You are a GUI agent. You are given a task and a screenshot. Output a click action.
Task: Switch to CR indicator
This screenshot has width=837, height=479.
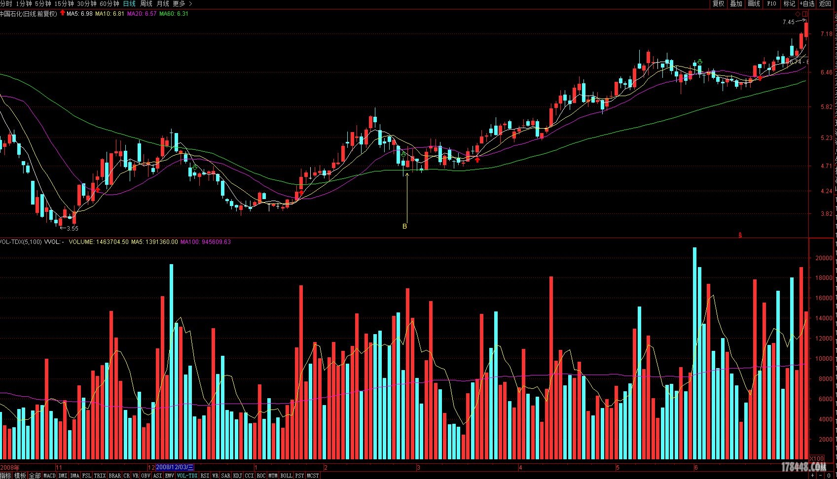click(x=126, y=476)
